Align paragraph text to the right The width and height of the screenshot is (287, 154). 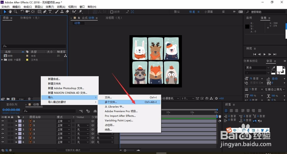[x=236, y=111]
